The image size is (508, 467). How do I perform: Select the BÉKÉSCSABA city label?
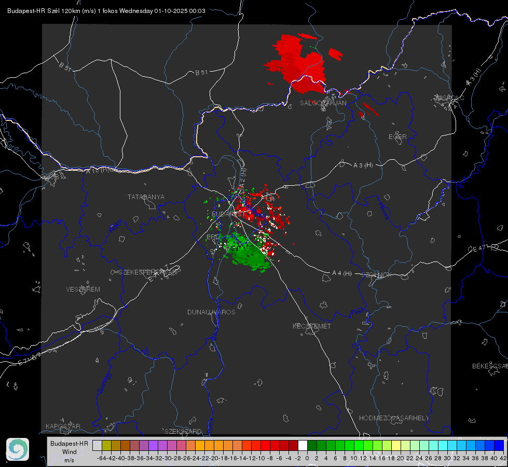490,366
